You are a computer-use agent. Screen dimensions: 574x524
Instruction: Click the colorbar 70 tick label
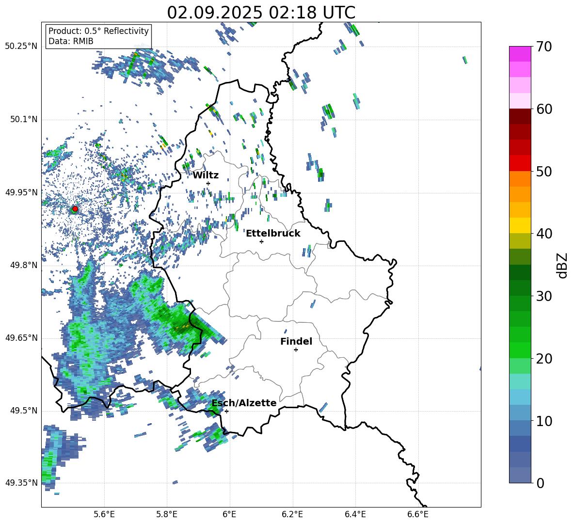click(544, 47)
